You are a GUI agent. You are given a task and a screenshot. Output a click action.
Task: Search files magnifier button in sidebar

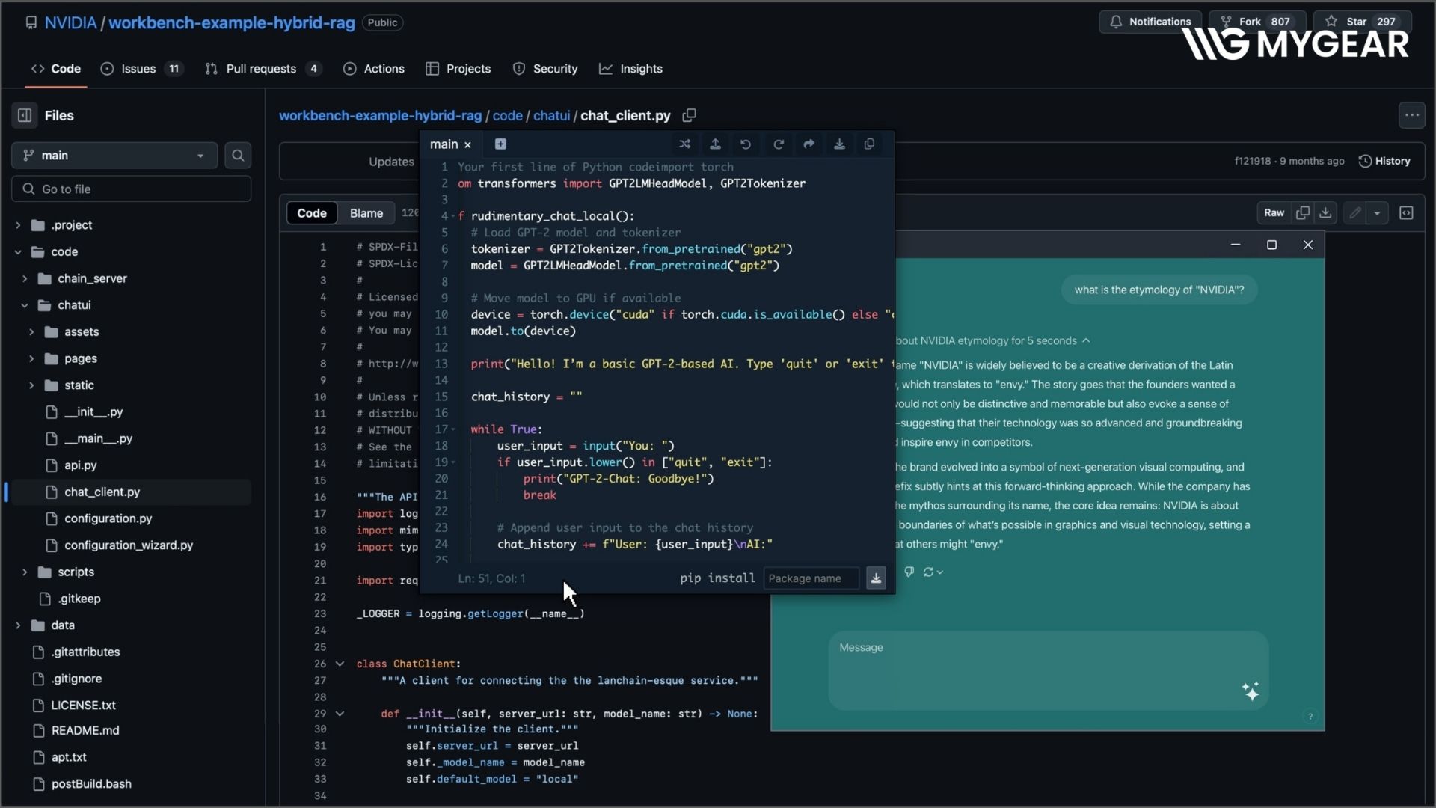[238, 156]
